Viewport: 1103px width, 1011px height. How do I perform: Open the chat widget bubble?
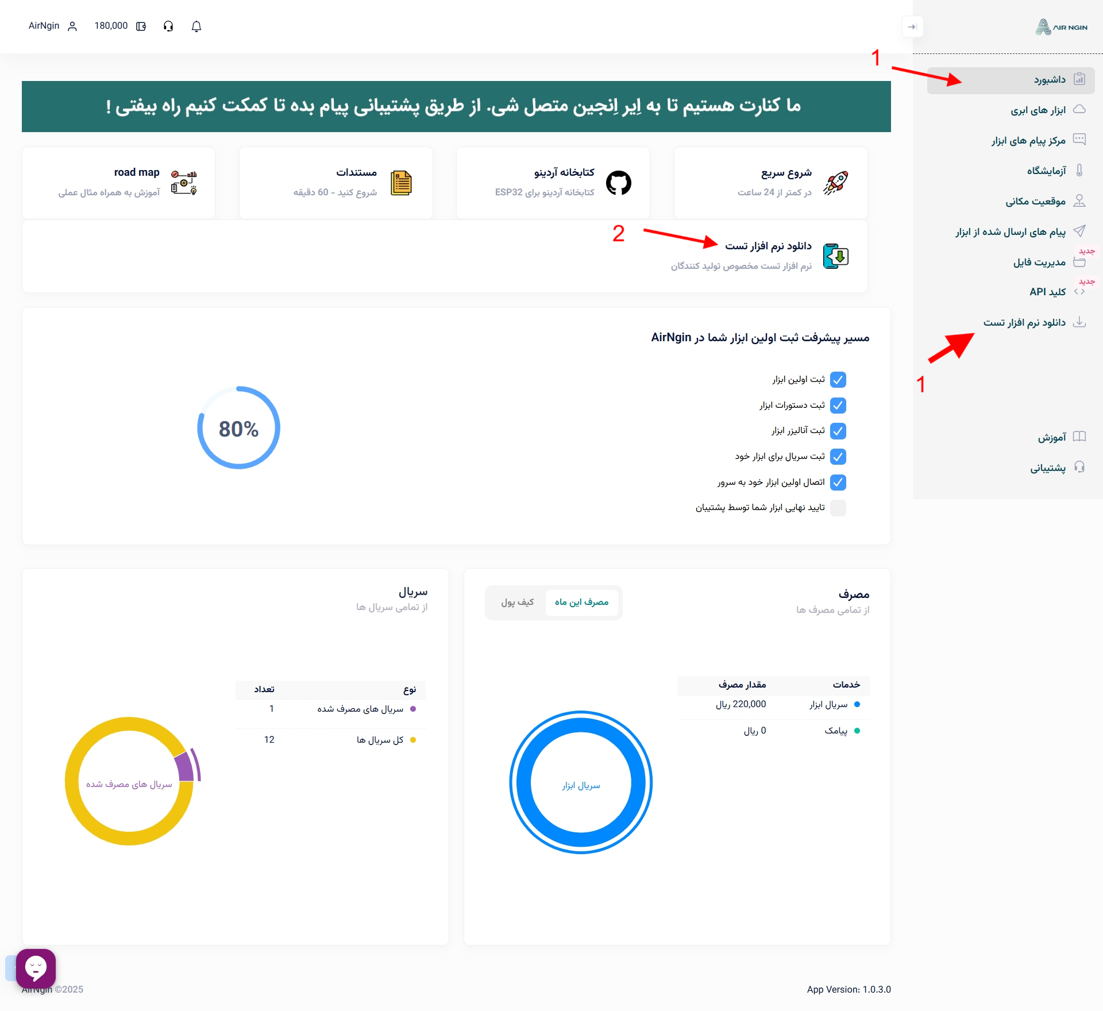(36, 968)
